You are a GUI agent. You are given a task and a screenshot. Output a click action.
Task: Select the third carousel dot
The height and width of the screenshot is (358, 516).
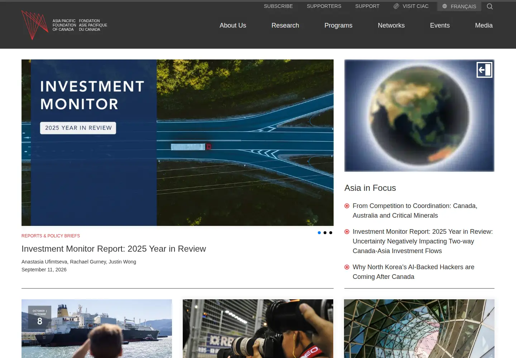point(331,233)
